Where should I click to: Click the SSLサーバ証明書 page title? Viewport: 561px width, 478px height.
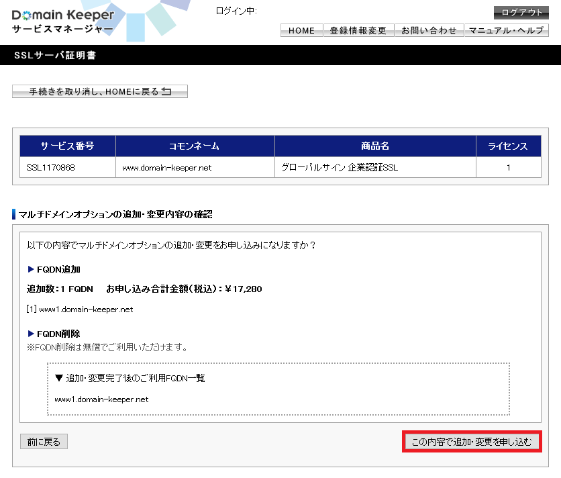[x=55, y=55]
